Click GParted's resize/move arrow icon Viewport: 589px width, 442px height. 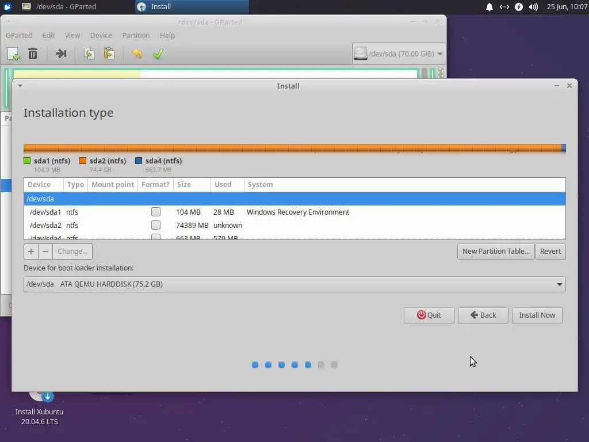tap(61, 54)
